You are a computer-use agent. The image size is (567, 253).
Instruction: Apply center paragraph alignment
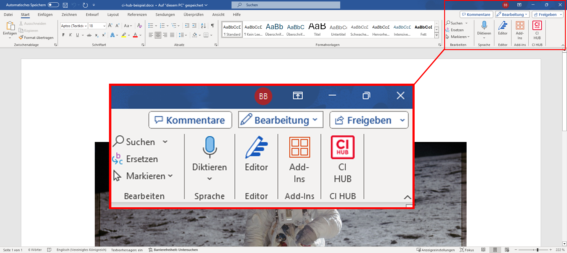[158, 35]
